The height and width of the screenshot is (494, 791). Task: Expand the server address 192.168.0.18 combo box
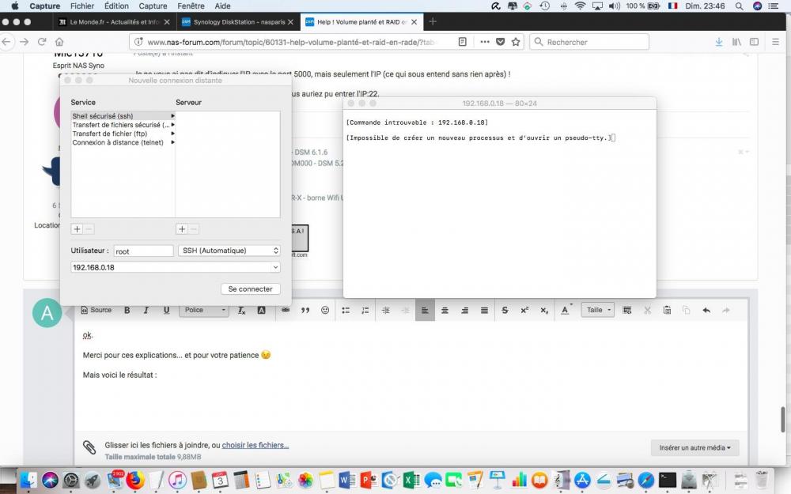(275, 267)
